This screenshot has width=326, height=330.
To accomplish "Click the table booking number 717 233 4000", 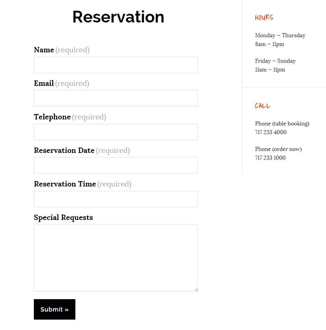I will click(x=271, y=132).
